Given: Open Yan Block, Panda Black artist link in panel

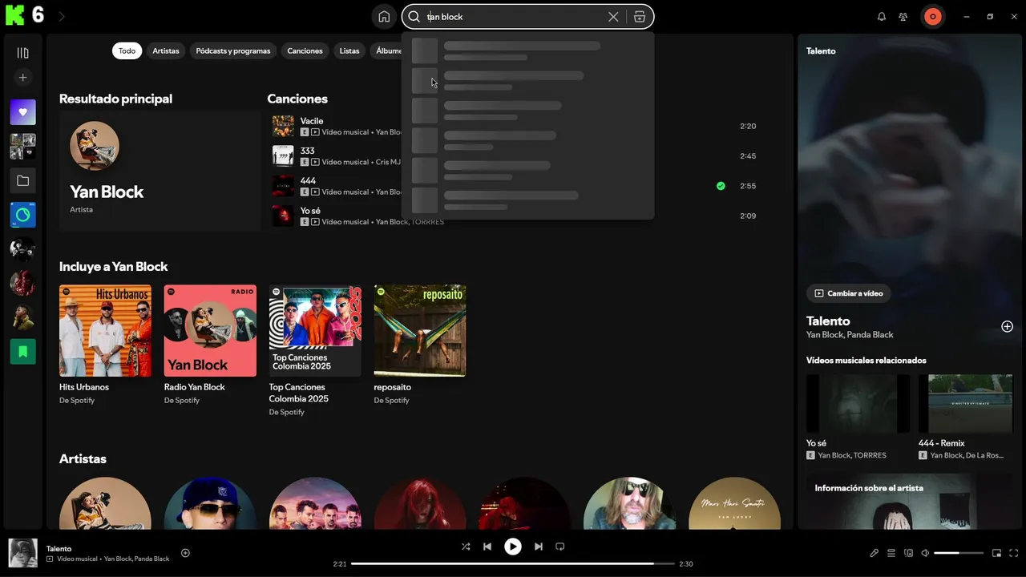Looking at the screenshot, I should pyautogui.click(x=850, y=335).
